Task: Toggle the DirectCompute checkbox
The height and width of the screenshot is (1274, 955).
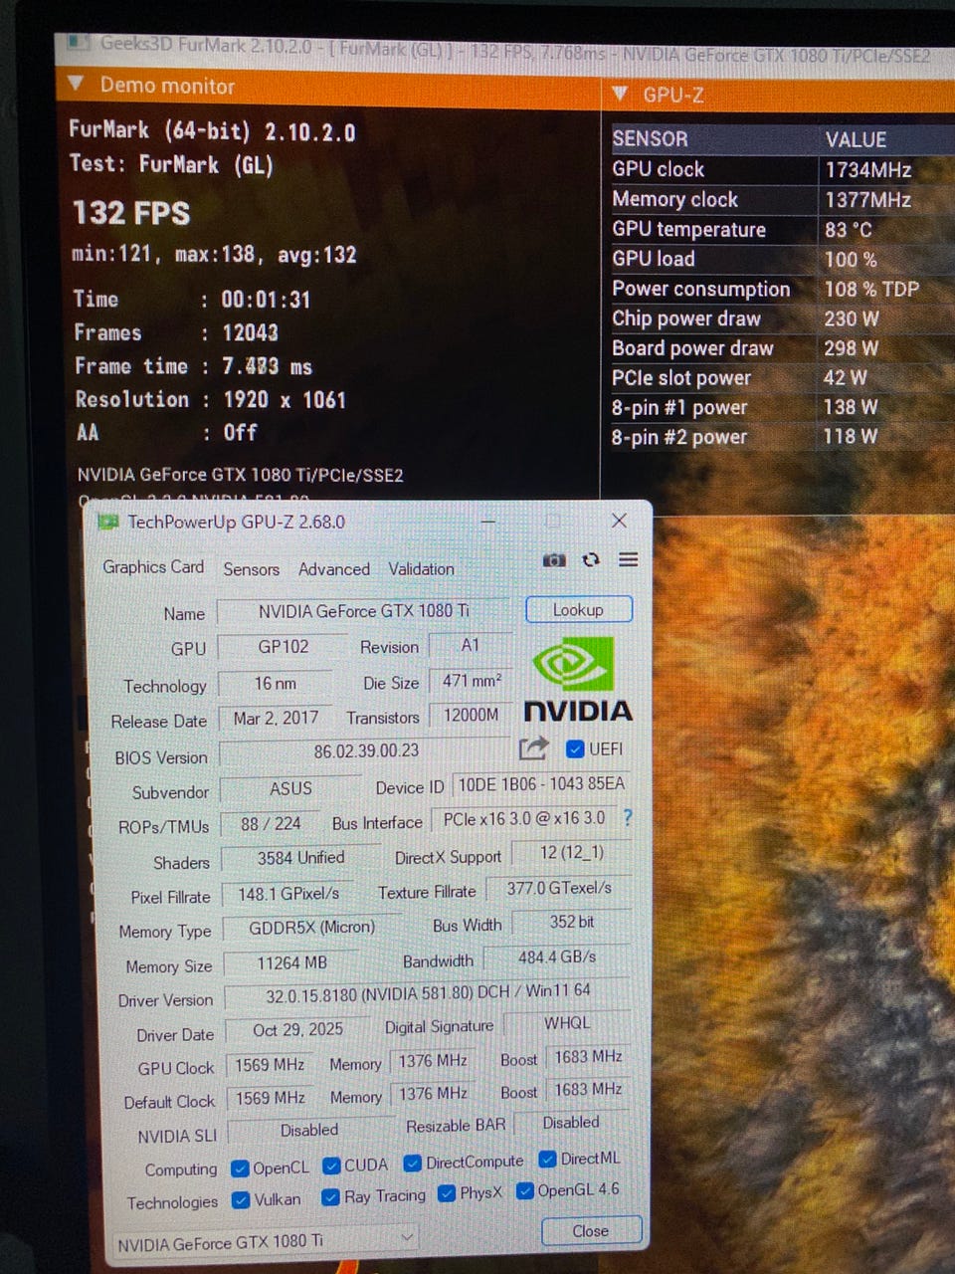Action: point(412,1163)
